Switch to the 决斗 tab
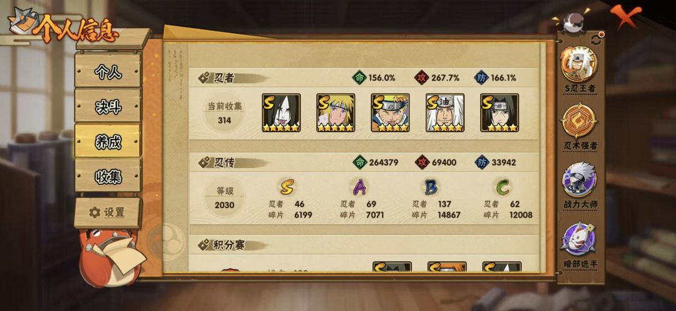This screenshot has height=311, width=676. [x=108, y=106]
